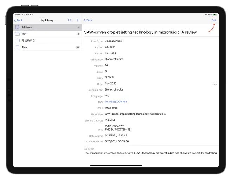Viewport: 232px width, 180px height.
Task: Select the article title SAW-driven droplet jetting
Action: coord(140,32)
